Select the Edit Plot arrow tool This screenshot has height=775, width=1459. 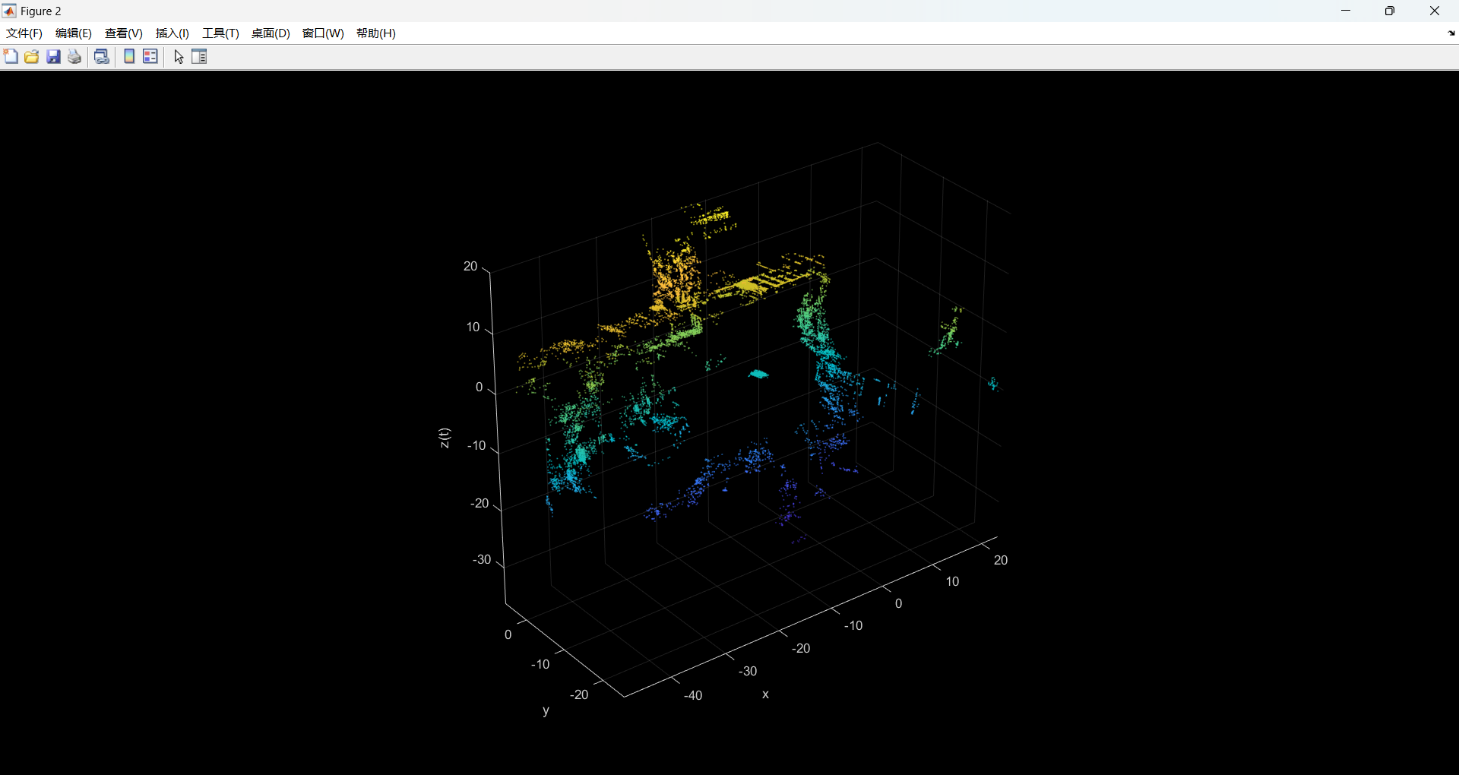click(179, 56)
